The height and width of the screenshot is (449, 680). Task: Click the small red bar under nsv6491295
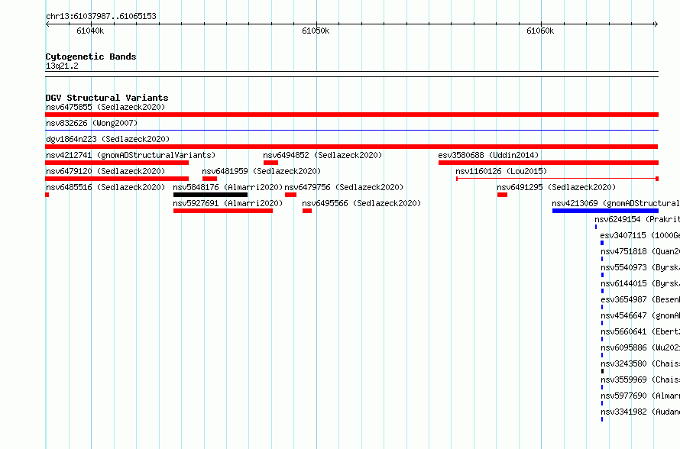(x=502, y=195)
